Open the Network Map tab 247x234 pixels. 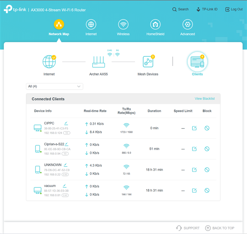(x=59, y=27)
